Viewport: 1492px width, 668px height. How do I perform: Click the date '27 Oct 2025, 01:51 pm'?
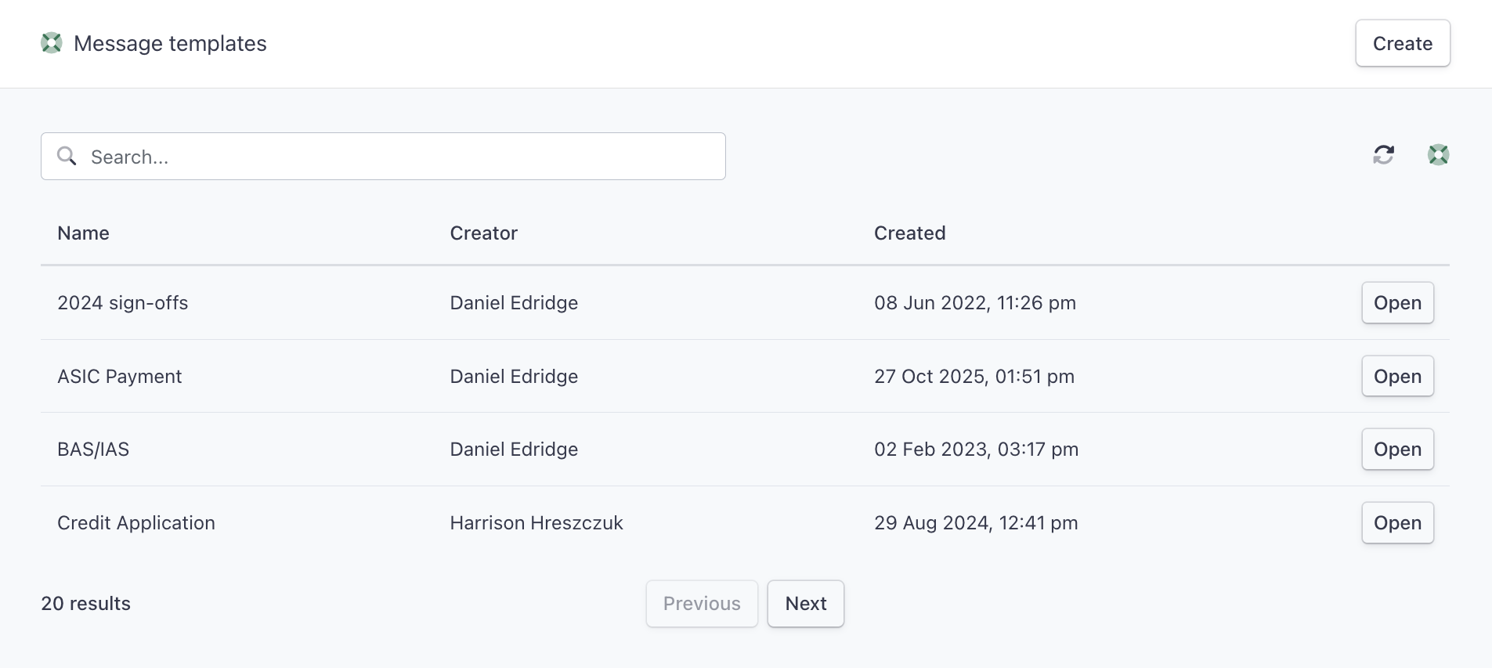click(x=974, y=377)
